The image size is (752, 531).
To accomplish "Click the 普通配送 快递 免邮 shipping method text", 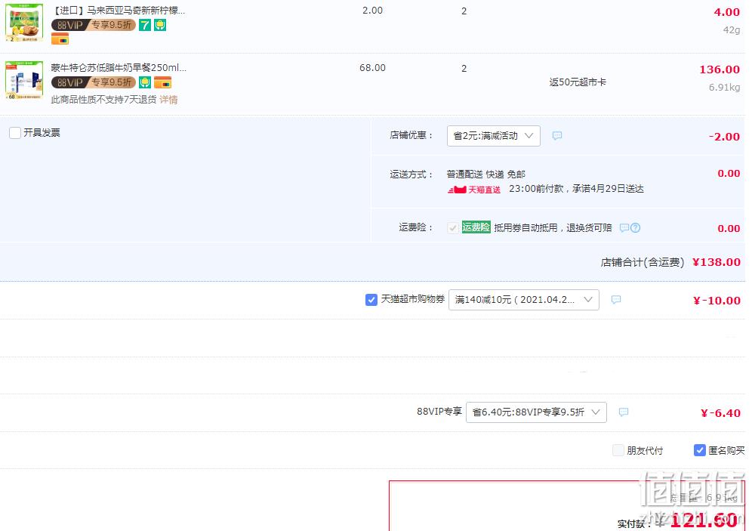I will click(x=485, y=174).
